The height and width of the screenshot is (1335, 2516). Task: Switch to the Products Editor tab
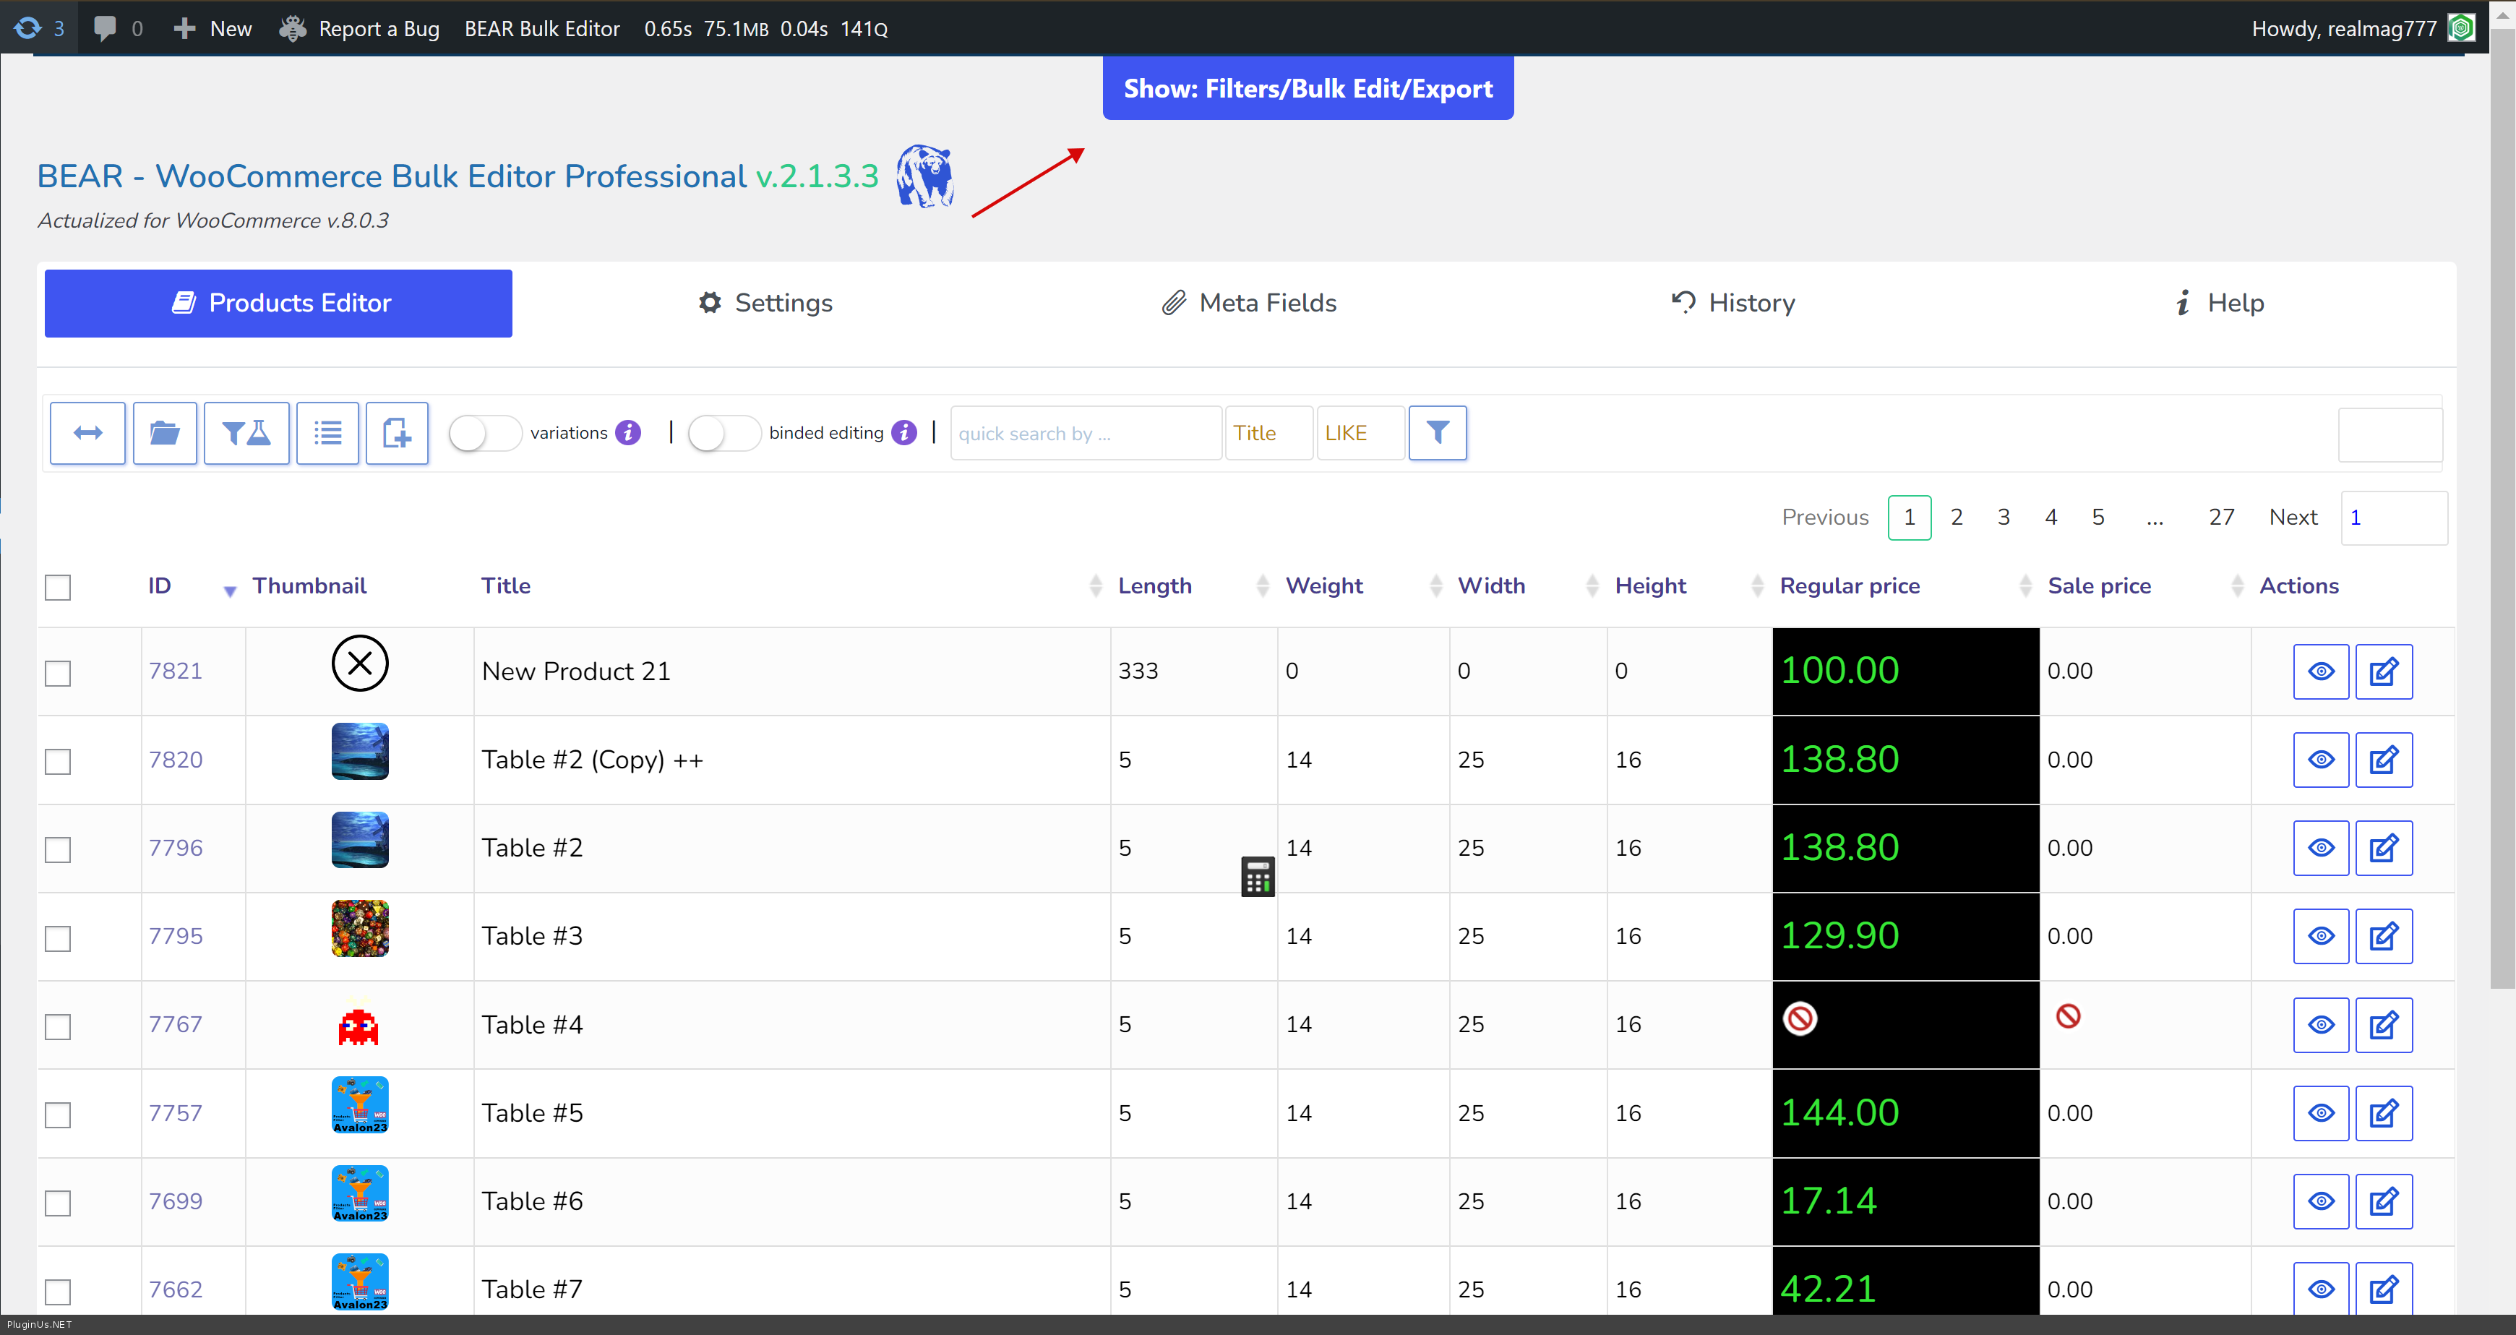click(x=278, y=303)
